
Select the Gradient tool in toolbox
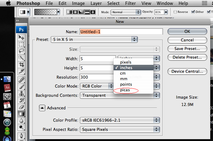(21, 114)
